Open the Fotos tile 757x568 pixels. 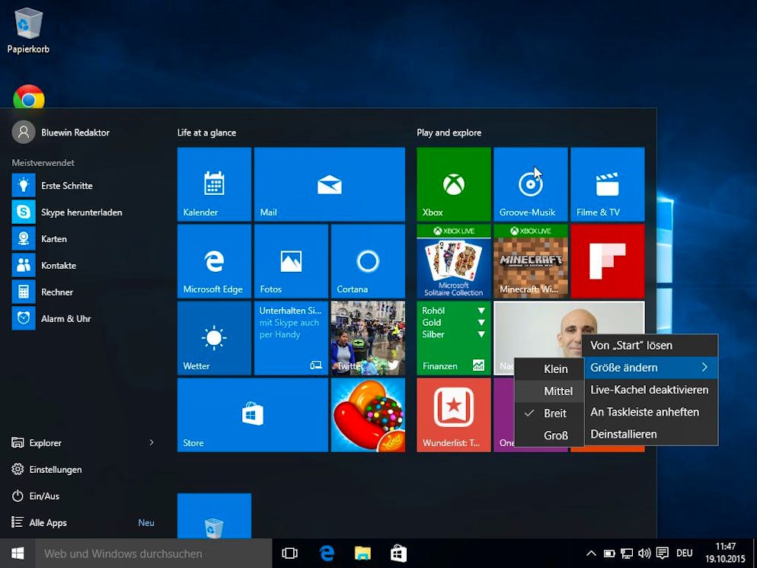pyautogui.click(x=291, y=261)
